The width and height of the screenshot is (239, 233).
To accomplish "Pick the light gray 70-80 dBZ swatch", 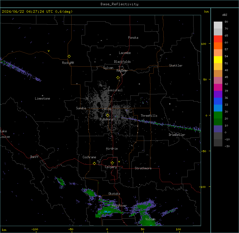I will coord(218,25).
